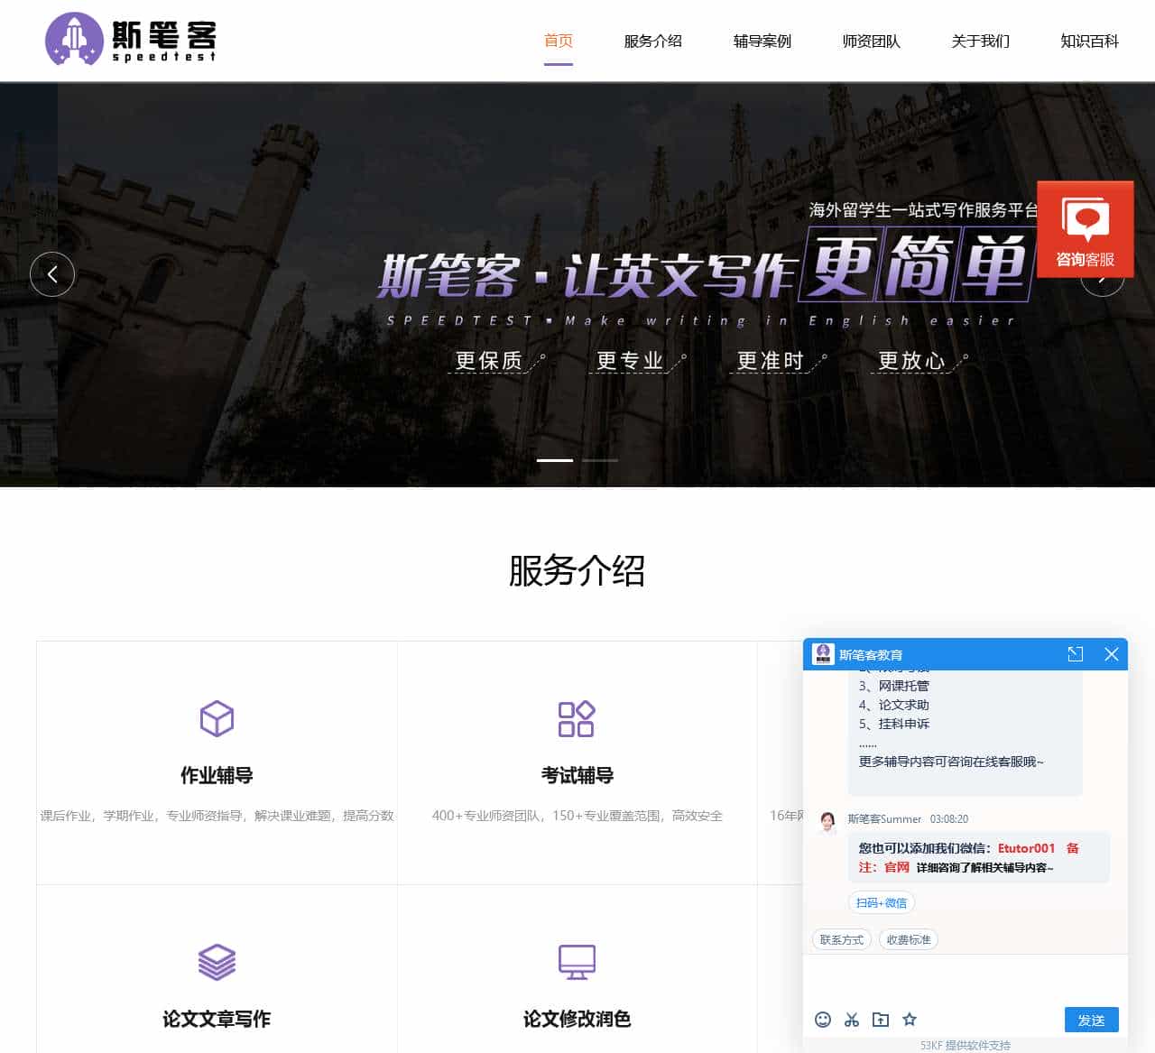The width and height of the screenshot is (1155, 1053).
Task: Click the star rating icon in chat
Action: coord(910,1020)
